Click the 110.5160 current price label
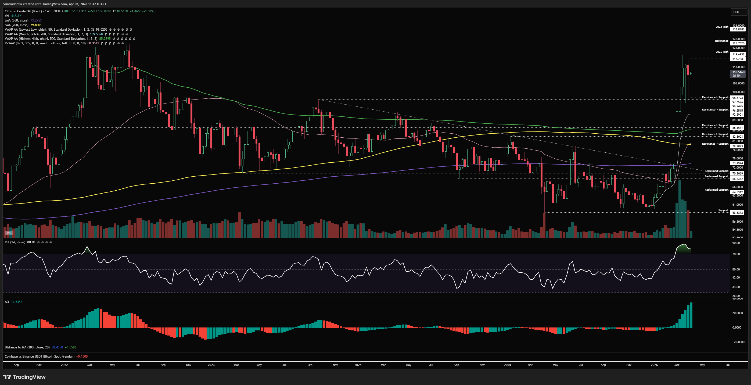 [738, 72]
